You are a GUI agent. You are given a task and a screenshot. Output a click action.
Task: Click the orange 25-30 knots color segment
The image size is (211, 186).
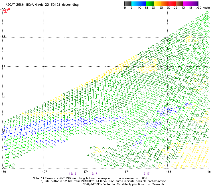point(165,3)
